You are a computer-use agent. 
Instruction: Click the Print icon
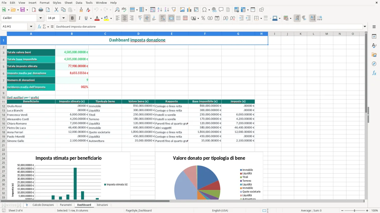(41, 10)
